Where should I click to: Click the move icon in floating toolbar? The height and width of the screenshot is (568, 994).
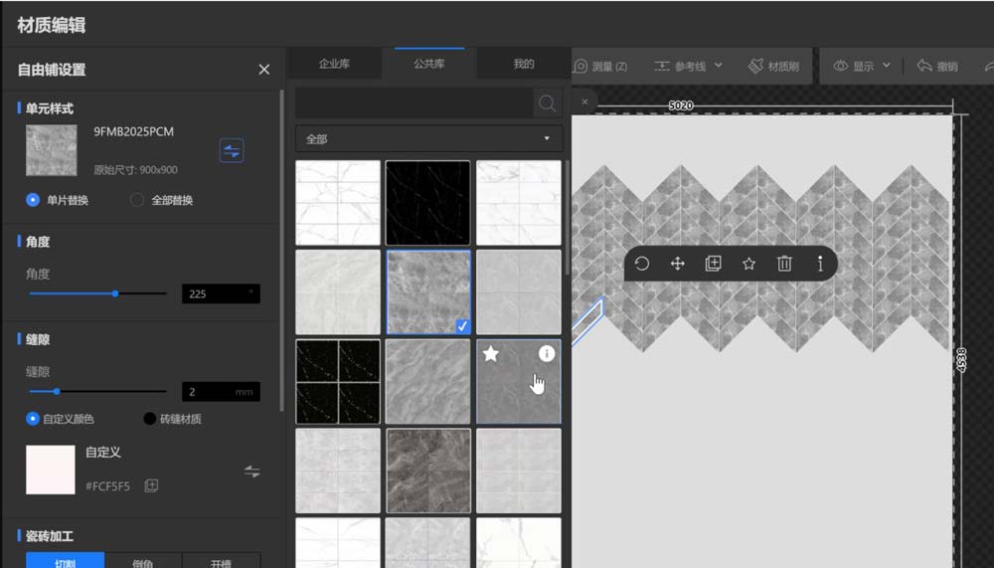pos(677,264)
